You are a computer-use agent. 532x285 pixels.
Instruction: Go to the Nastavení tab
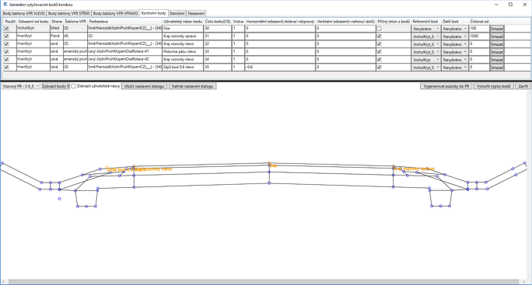[196, 13]
